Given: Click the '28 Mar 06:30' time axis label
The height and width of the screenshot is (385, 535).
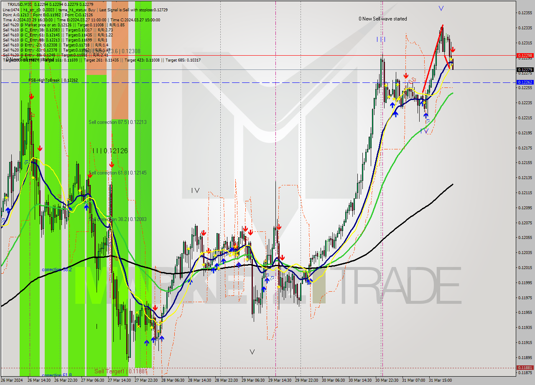Looking at the screenshot, I should (x=173, y=380).
